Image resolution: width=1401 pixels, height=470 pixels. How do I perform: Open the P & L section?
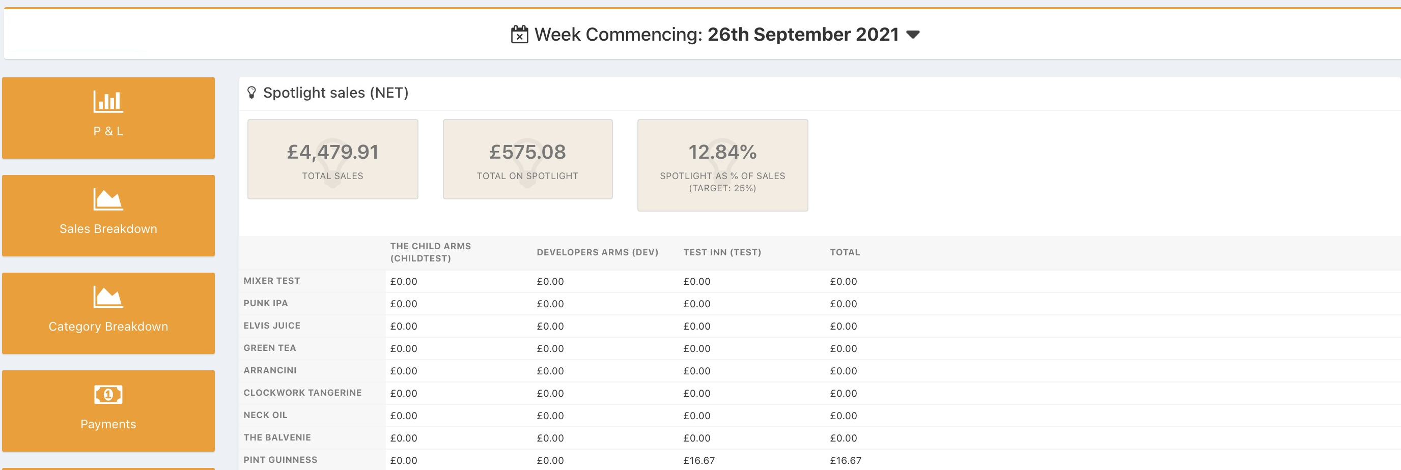[108, 131]
